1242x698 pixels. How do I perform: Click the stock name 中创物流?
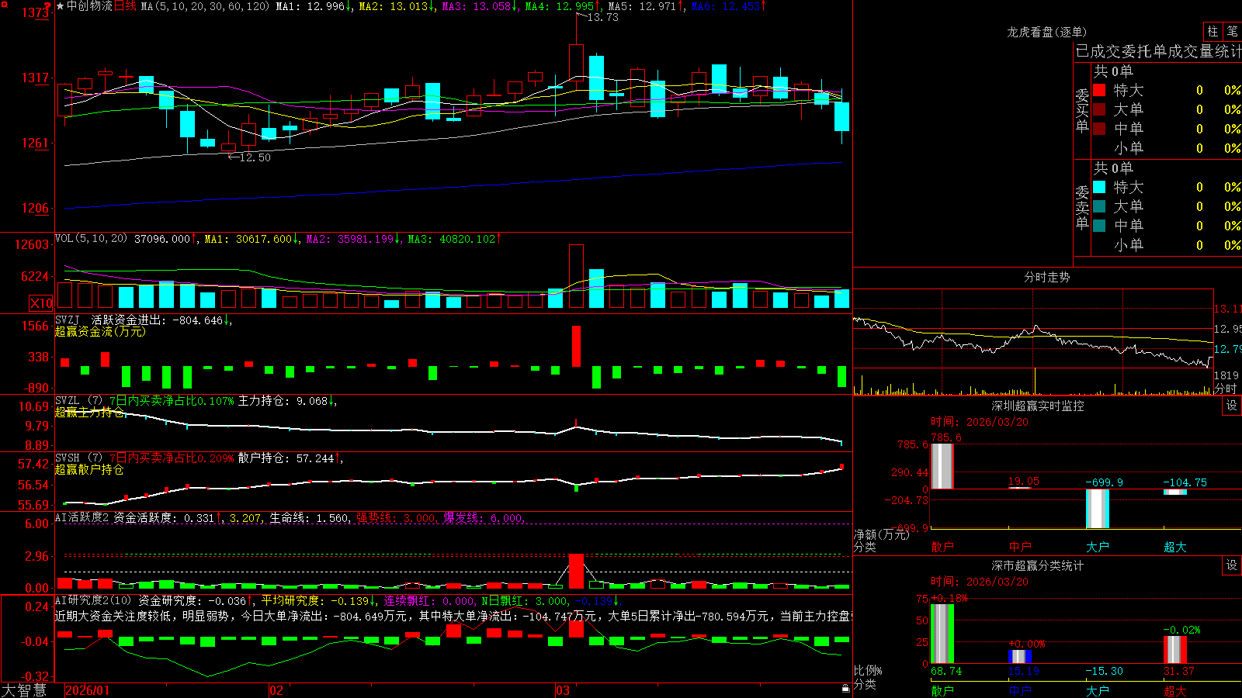coord(89,6)
